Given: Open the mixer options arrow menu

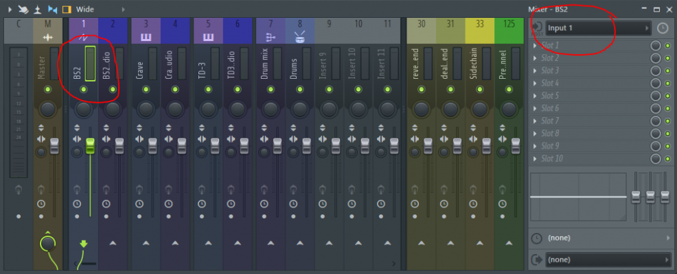Looking at the screenshot, I should pyautogui.click(x=10, y=9).
